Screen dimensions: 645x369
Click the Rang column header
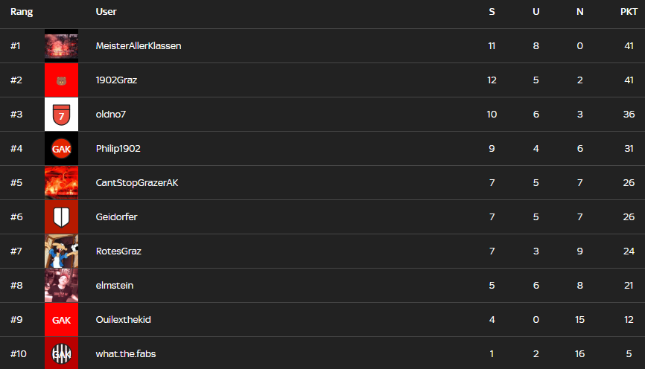click(21, 12)
